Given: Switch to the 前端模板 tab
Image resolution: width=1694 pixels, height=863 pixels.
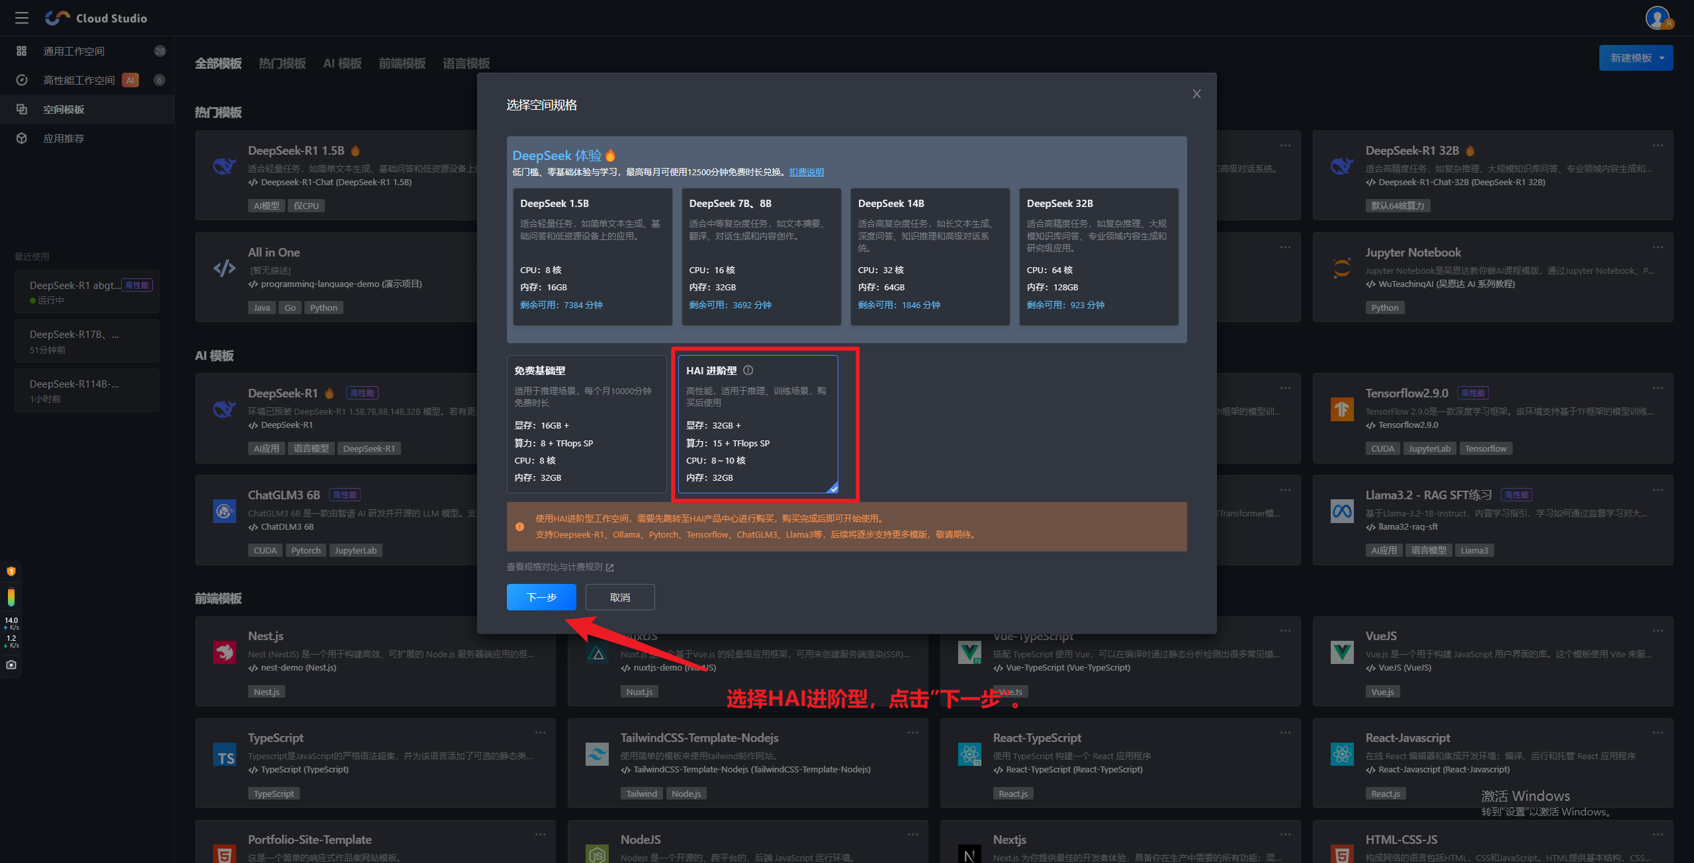Looking at the screenshot, I should [x=402, y=63].
